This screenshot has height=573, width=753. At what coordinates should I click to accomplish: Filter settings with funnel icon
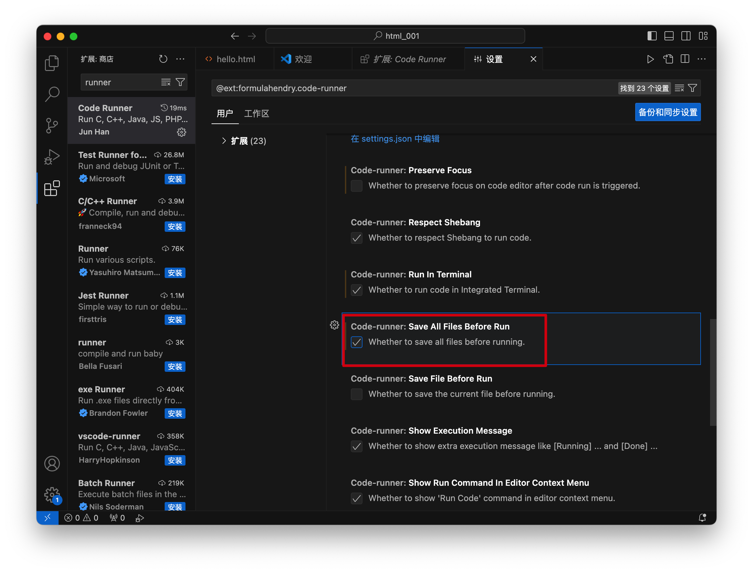[x=692, y=88]
